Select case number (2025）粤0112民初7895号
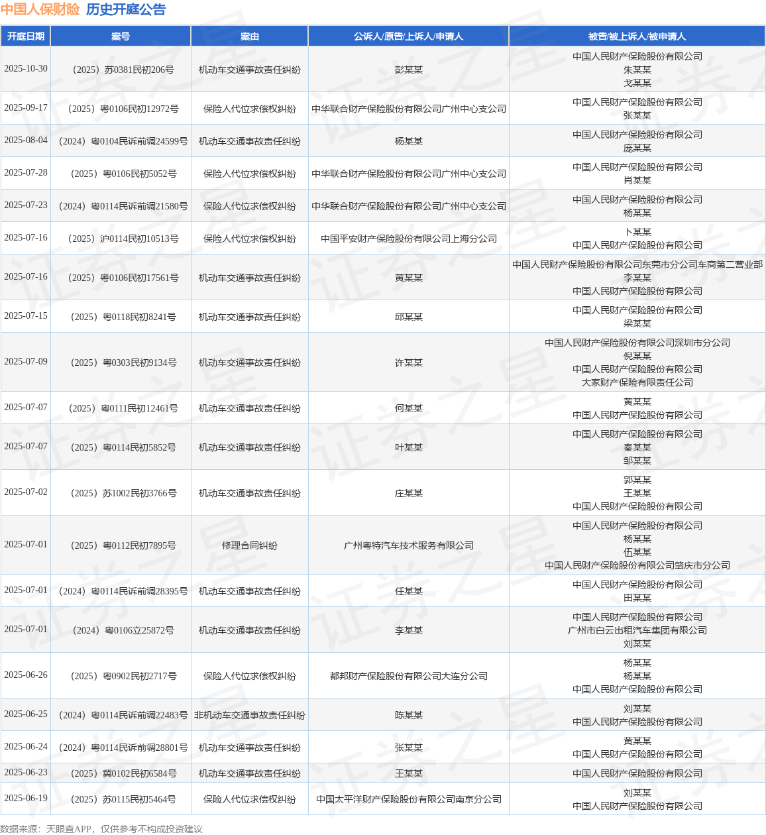 point(121,545)
